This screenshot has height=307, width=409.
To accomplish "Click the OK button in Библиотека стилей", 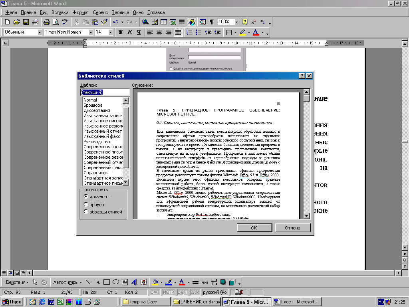I will point(254,227).
